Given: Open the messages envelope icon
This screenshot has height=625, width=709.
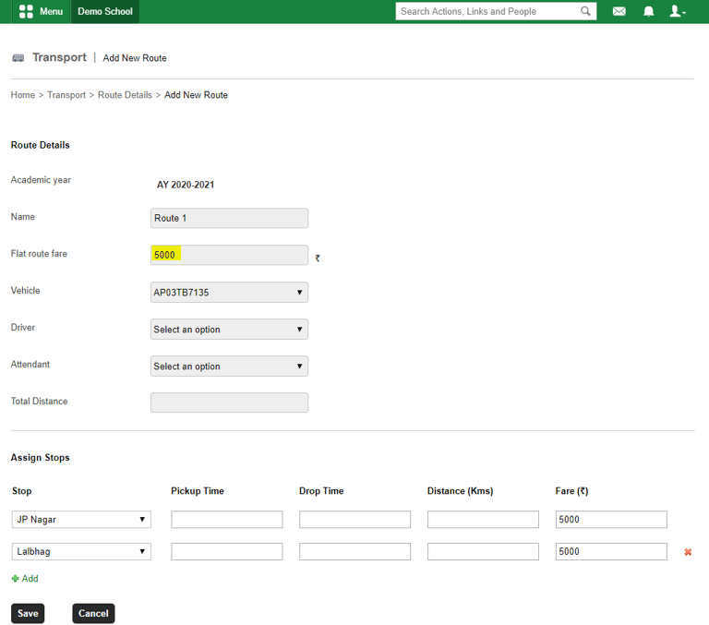Looking at the screenshot, I should coord(619,12).
